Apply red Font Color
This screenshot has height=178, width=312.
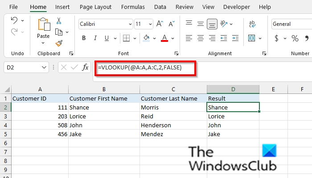tap(164, 38)
